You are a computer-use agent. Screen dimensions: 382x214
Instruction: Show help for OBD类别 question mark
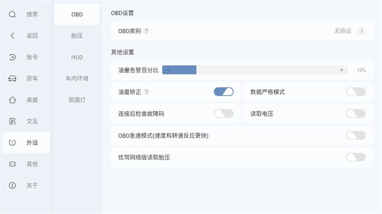(146, 31)
